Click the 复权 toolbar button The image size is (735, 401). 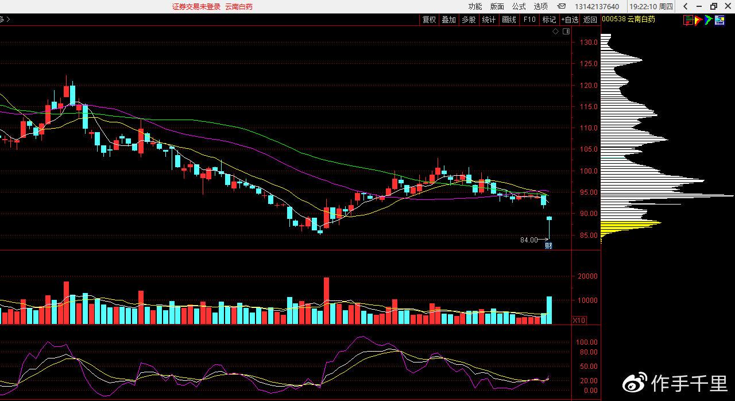pyautogui.click(x=430, y=20)
